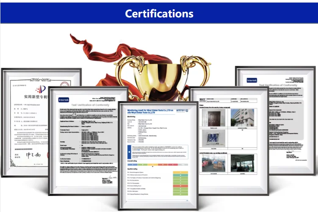Click the Certifications heading text
318x212 pixels.
click(159, 14)
